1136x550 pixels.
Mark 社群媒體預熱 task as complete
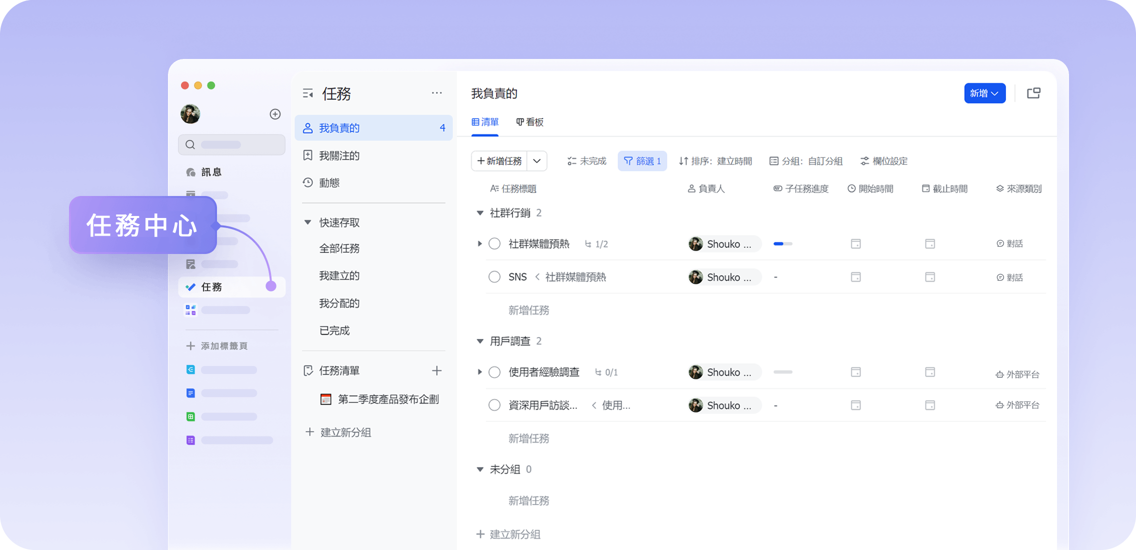pos(494,244)
